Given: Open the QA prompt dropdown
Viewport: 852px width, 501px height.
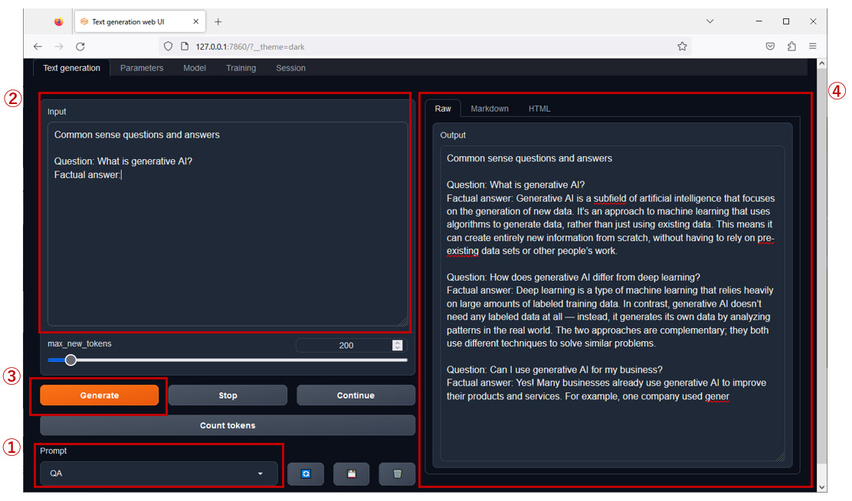Looking at the screenshot, I should point(158,473).
